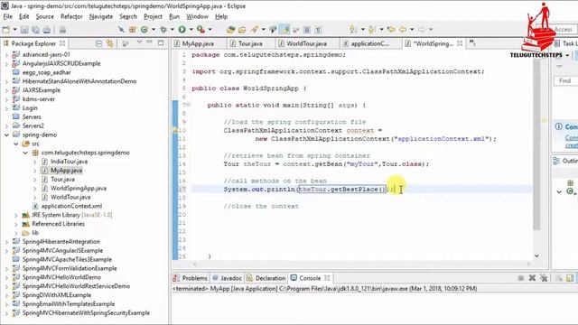Click the Skip All Breakpoints icon
The width and height of the screenshot is (578, 325).
coord(121,30)
